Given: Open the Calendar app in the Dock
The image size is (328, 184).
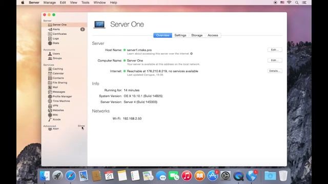Looking at the screenshot, I should point(109,176).
